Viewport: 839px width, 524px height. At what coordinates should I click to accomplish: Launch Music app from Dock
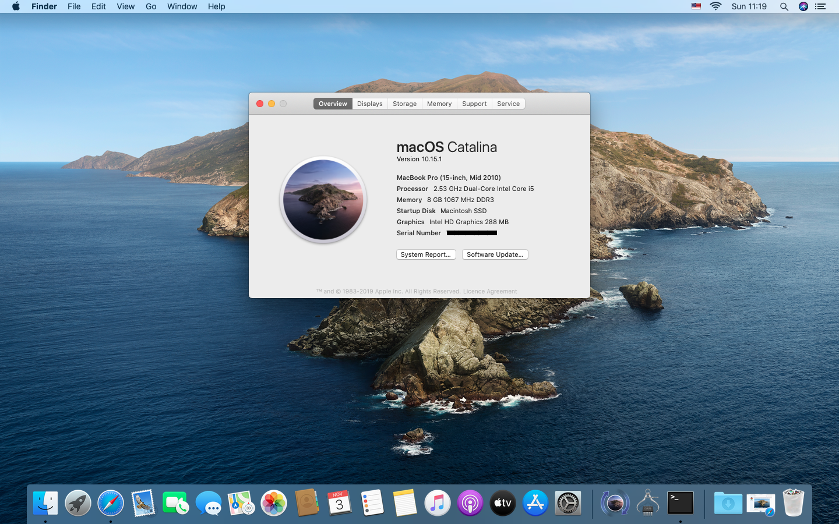[438, 503]
